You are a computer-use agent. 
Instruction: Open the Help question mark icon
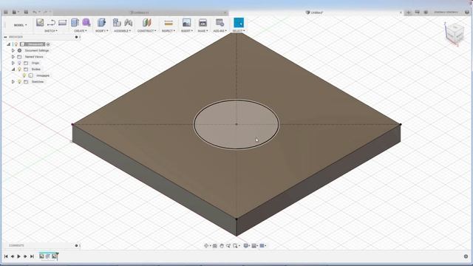[467, 12]
